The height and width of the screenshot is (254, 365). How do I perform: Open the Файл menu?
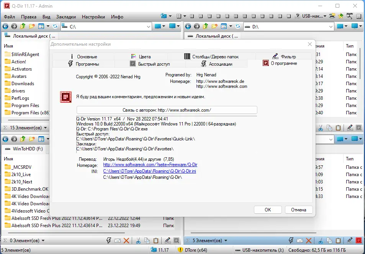[9, 17]
